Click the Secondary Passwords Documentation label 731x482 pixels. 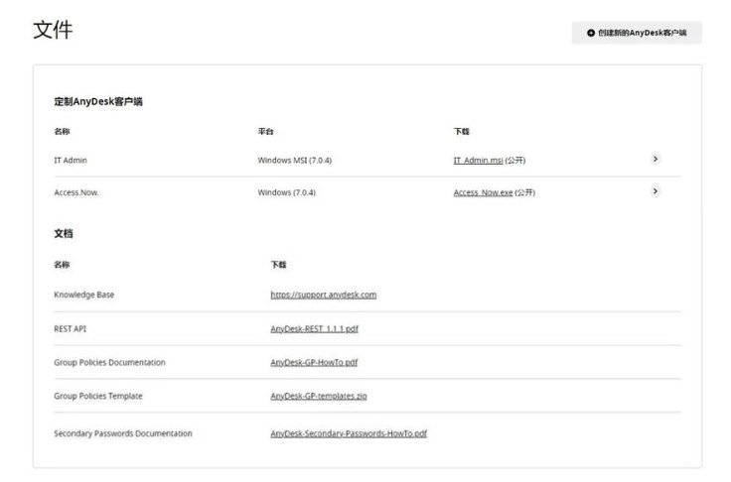point(123,433)
